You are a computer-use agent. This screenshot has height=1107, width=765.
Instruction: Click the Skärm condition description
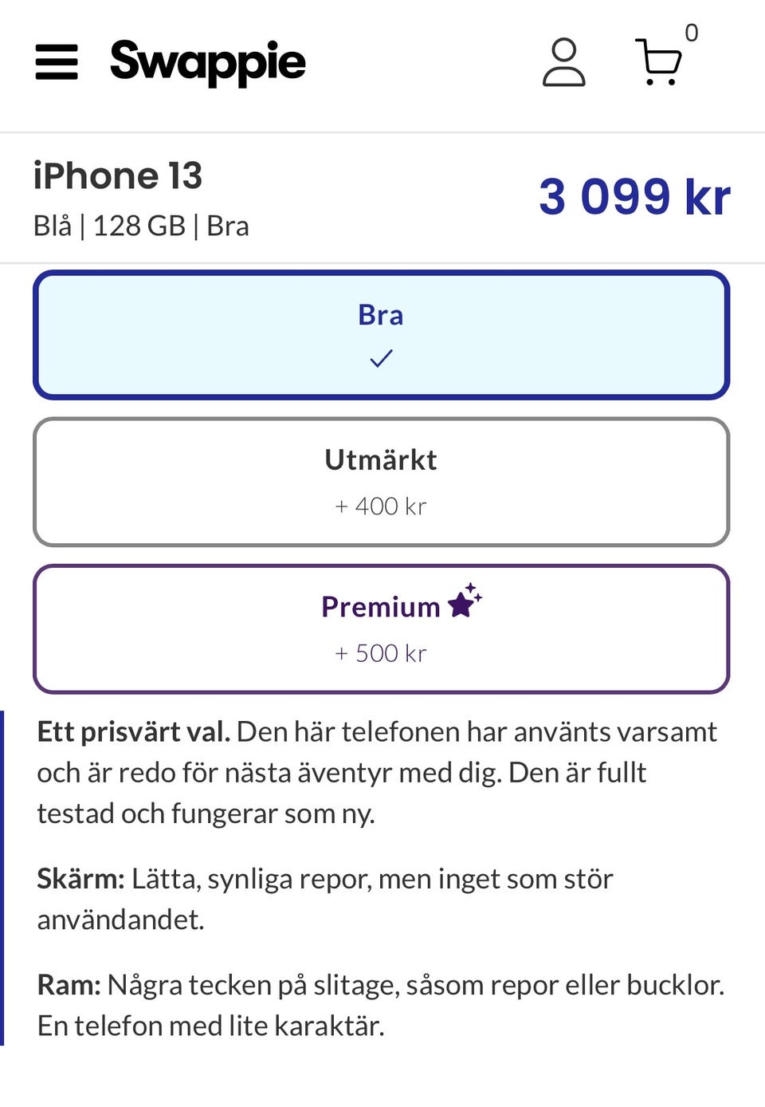coord(325,899)
